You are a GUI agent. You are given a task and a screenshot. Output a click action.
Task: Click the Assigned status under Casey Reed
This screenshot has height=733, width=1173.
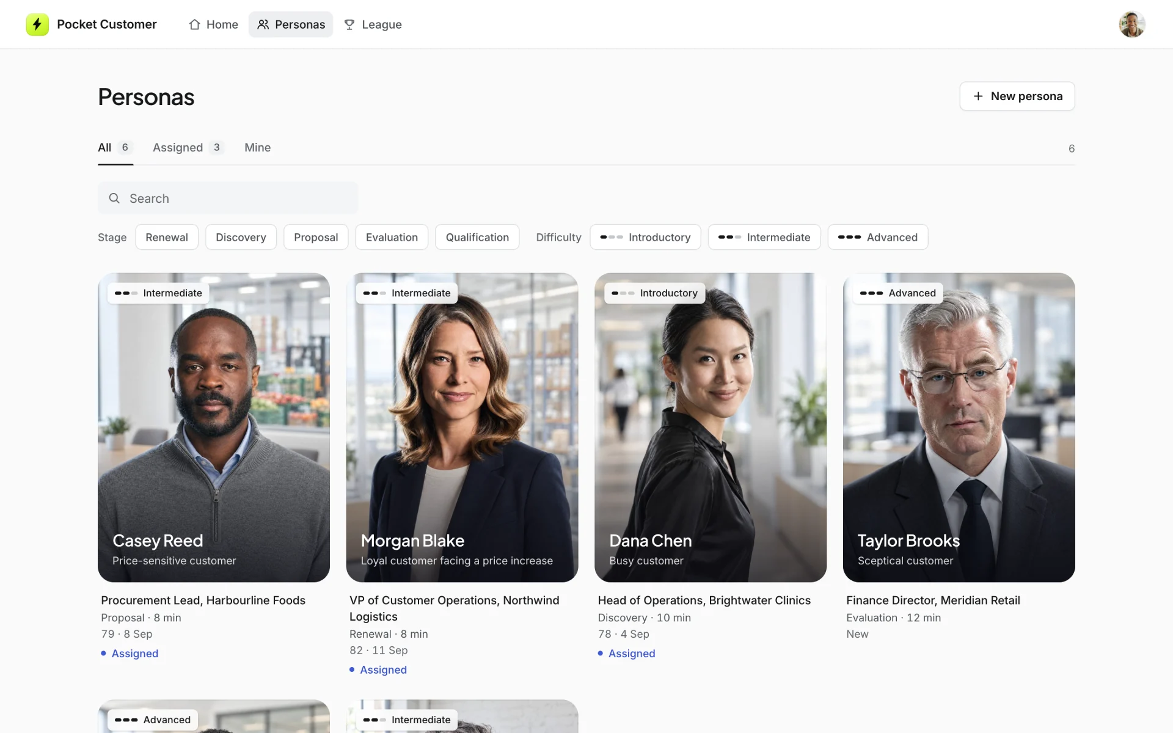(x=130, y=654)
